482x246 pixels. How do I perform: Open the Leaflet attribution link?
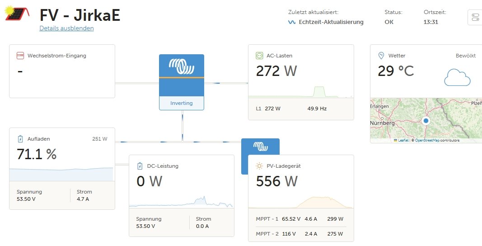(402, 141)
